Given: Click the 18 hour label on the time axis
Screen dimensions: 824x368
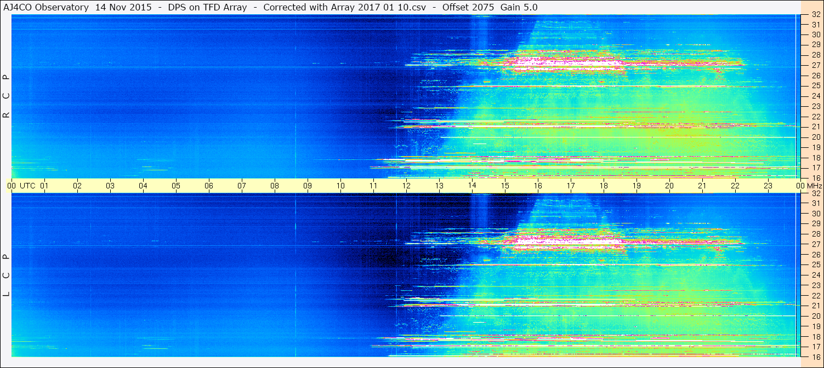Looking at the screenshot, I should (603, 186).
